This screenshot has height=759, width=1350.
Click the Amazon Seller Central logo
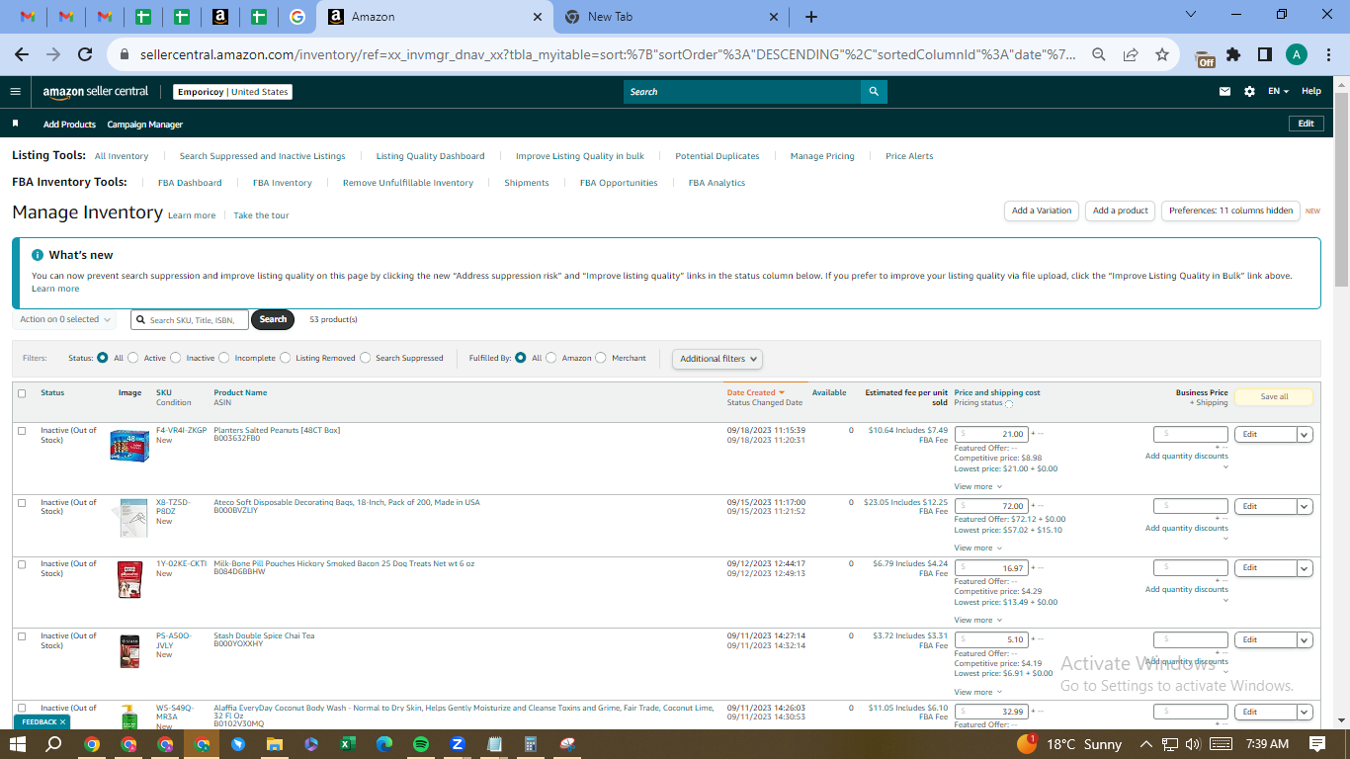click(95, 91)
